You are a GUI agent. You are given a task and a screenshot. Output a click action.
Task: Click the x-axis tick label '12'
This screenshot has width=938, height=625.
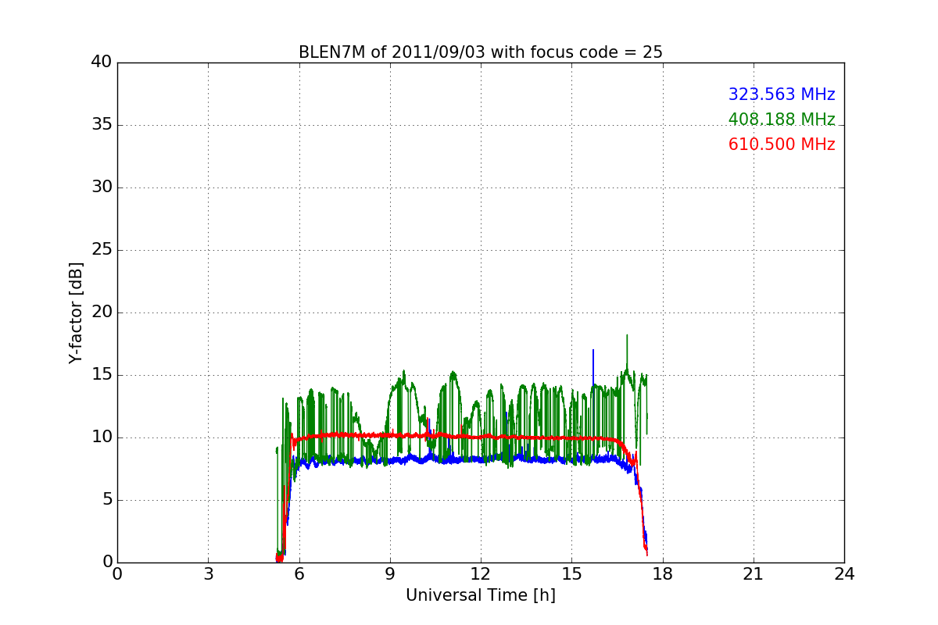tap(481, 573)
